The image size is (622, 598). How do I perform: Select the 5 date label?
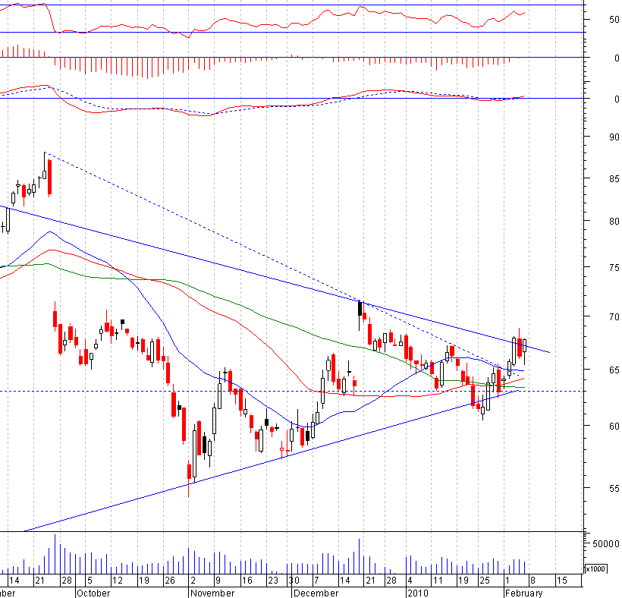(90, 581)
